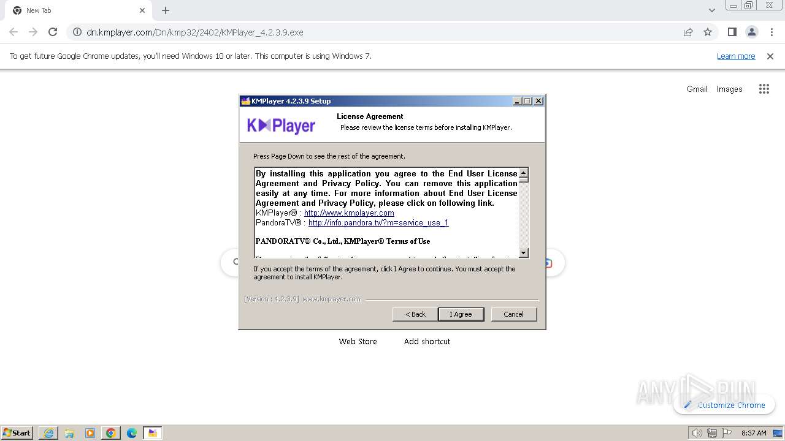
Task: Click the 8:37 AM clock
Action: pyautogui.click(x=754, y=433)
